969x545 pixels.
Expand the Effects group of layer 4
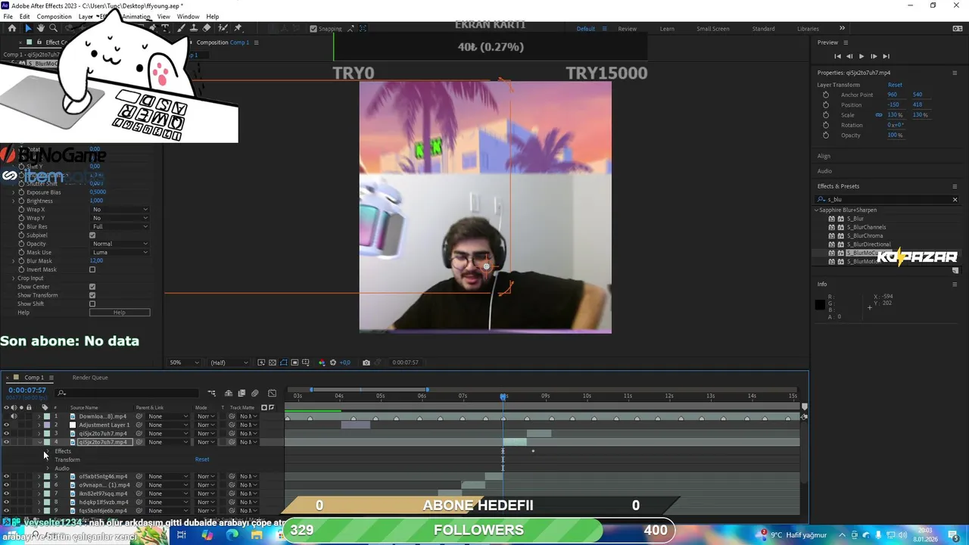47,451
